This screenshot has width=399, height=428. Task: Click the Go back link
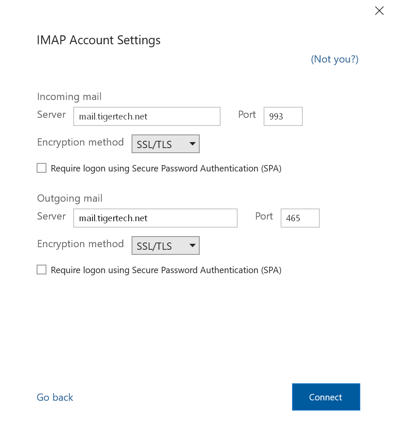coord(55,397)
